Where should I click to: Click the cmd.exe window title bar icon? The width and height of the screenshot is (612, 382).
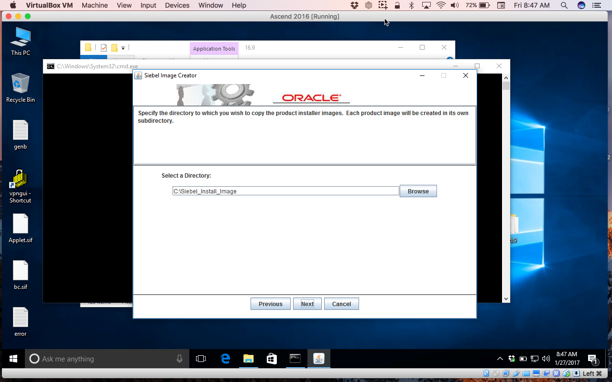[51, 66]
